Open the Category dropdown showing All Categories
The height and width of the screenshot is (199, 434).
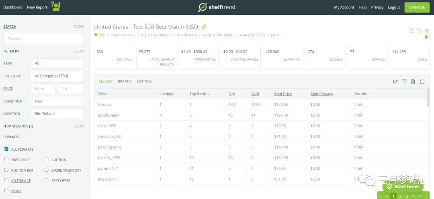coord(57,76)
